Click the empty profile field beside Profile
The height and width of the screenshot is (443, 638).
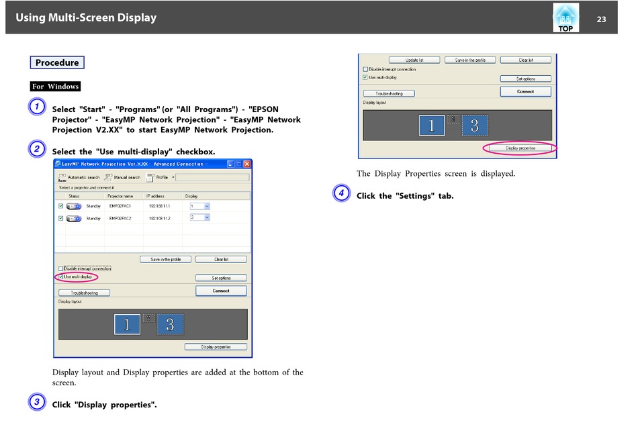pyautogui.click(x=212, y=177)
